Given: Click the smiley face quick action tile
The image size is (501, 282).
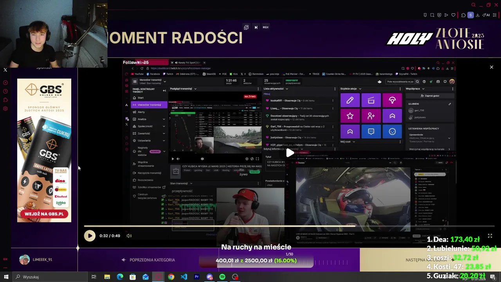Looking at the screenshot, I should [392, 132].
